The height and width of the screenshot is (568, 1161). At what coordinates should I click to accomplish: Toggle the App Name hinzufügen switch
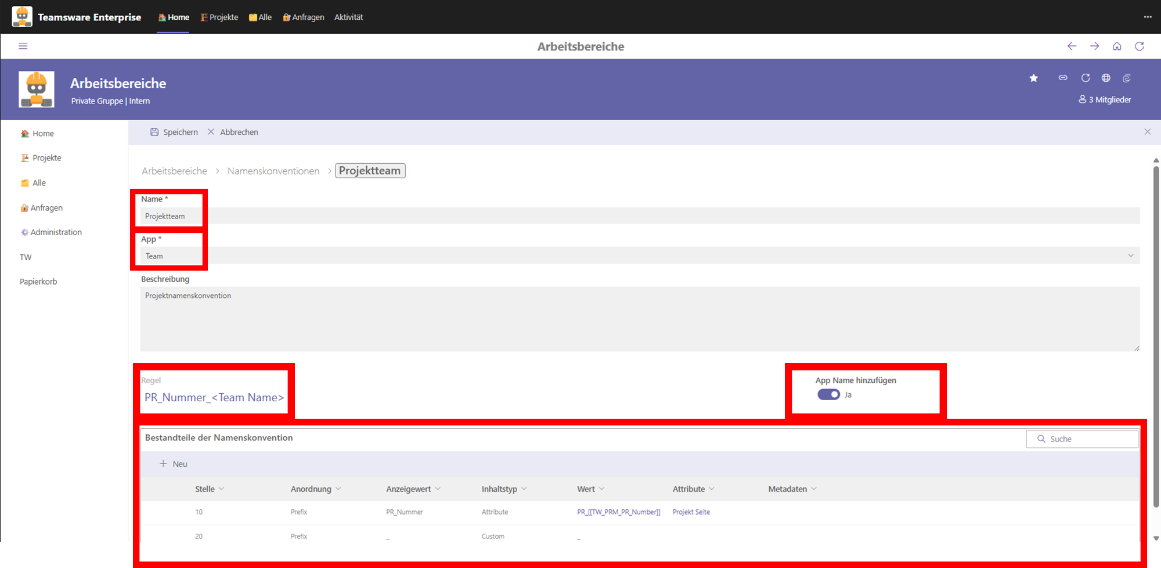tap(828, 395)
